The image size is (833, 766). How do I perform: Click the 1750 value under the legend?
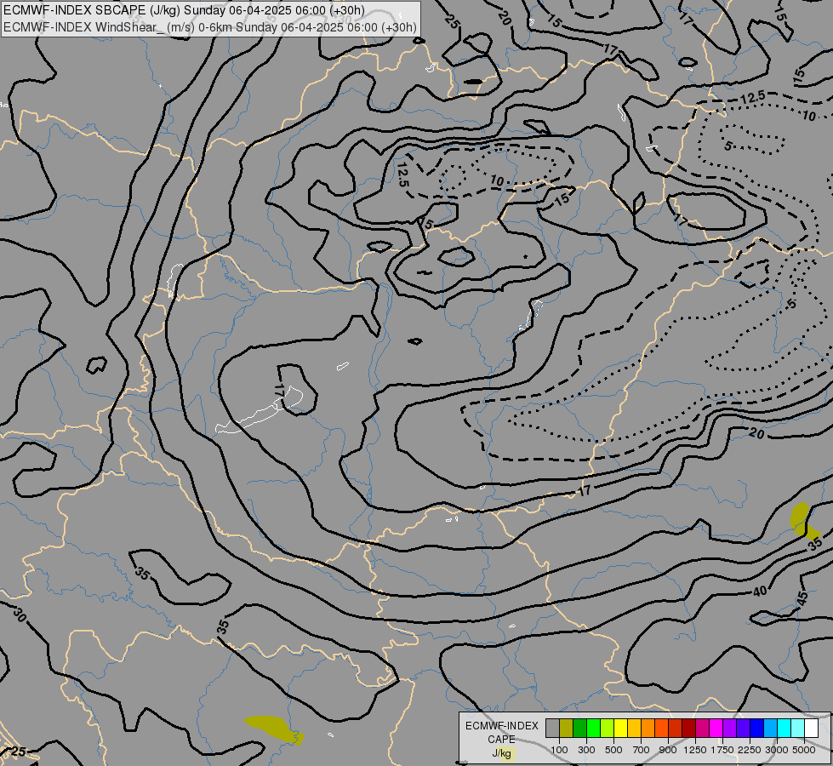coord(722,750)
